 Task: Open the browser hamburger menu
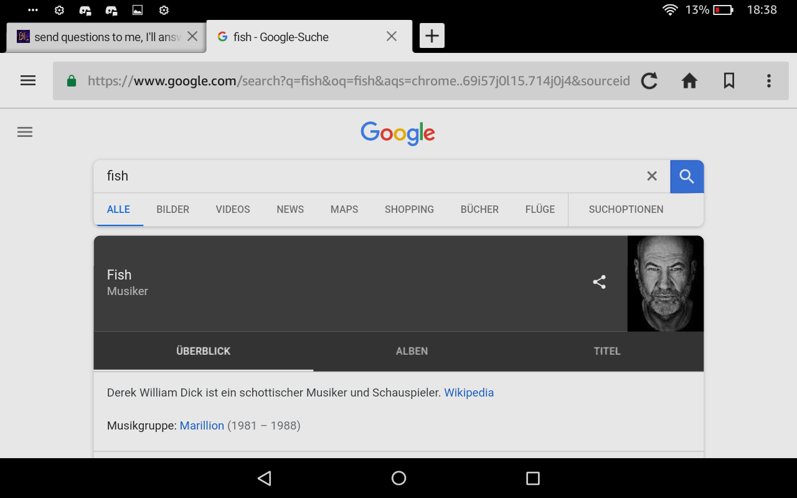[x=28, y=80]
